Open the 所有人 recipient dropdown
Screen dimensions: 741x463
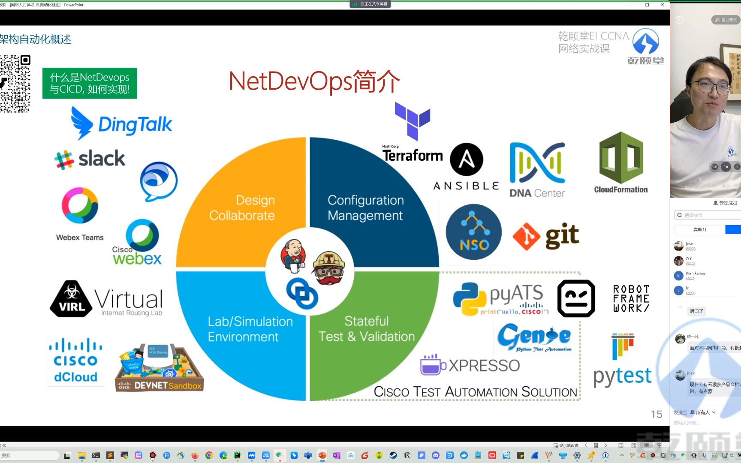pyautogui.click(x=703, y=412)
